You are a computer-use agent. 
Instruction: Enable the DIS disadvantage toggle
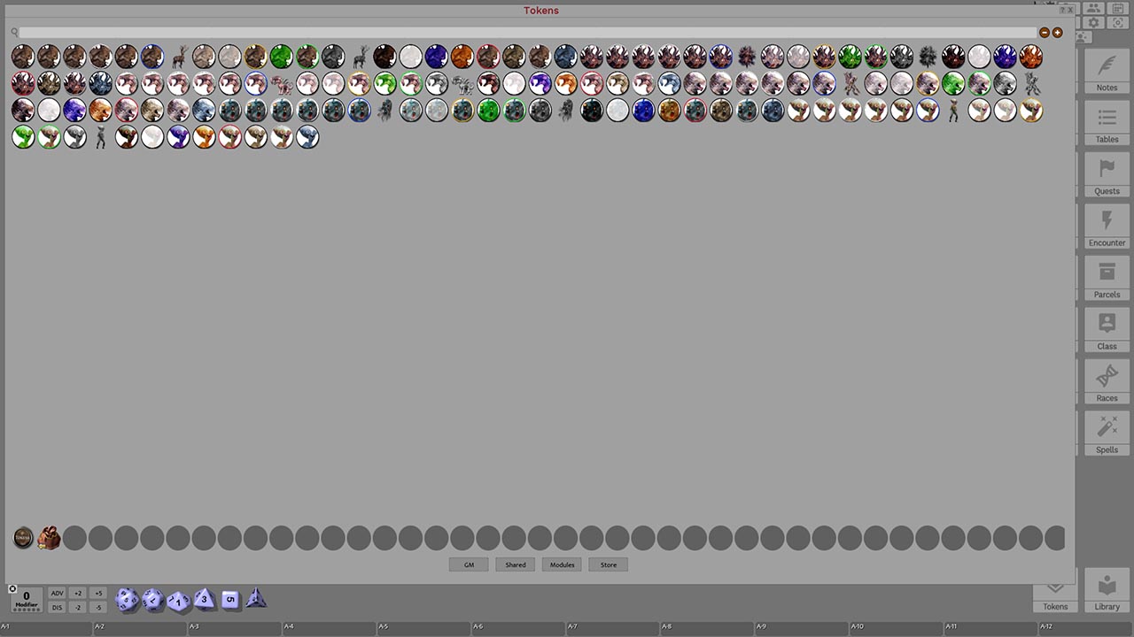pyautogui.click(x=57, y=607)
